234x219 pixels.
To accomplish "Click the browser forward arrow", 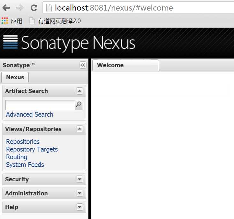I will tap(19, 8).
